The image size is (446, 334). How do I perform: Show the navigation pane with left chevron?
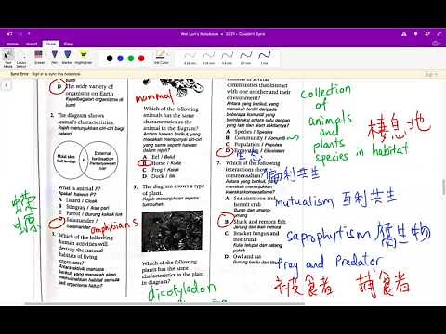7,85
